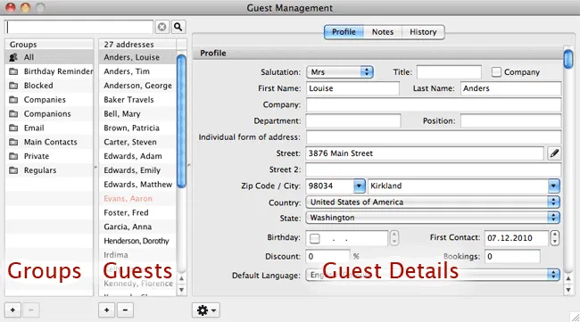Click the Email group folder icon
580x322 pixels.
13,128
